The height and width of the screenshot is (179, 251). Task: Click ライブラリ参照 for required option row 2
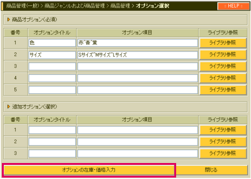[x=223, y=55]
